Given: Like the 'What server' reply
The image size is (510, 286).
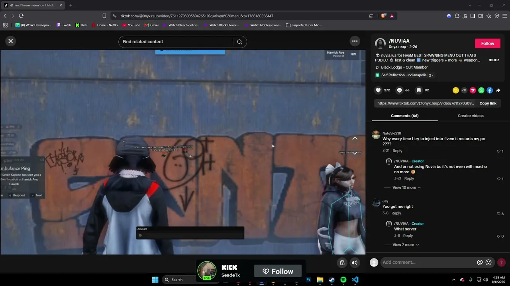Looking at the screenshot, I should pyautogui.click(x=498, y=236).
